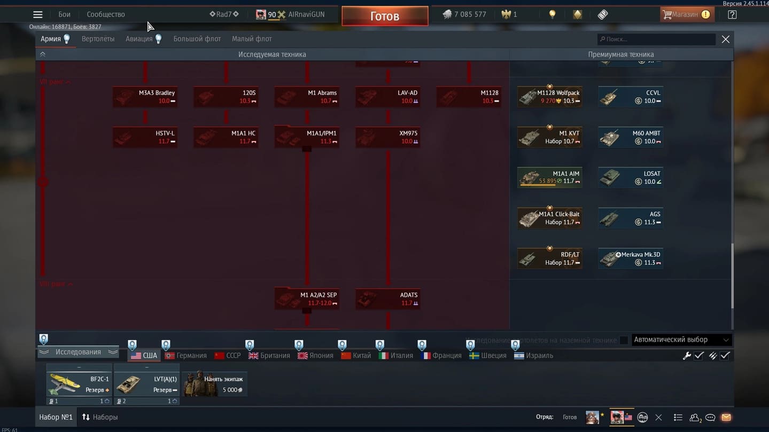The height and width of the screenshot is (432, 769).
Task: Click the wrench repair icon
Action: point(687,356)
